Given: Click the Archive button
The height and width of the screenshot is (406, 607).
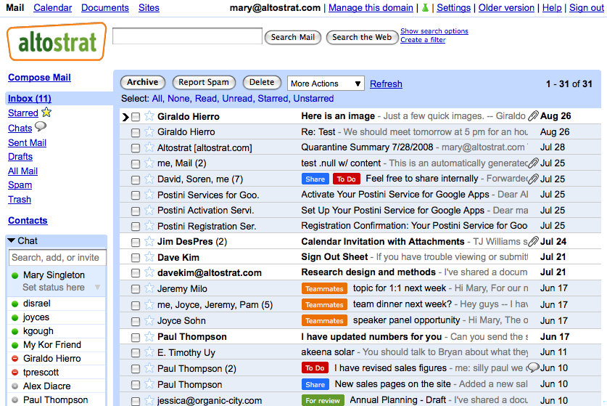Looking at the screenshot, I should coord(142,82).
